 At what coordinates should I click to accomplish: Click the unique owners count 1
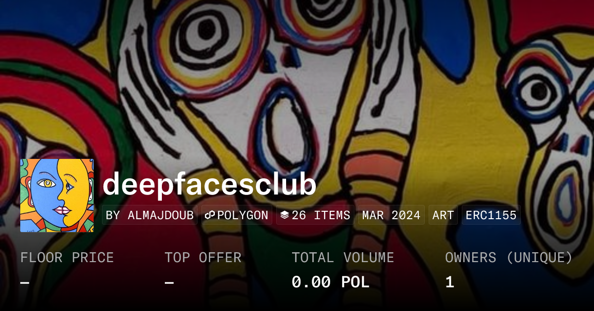click(x=449, y=282)
